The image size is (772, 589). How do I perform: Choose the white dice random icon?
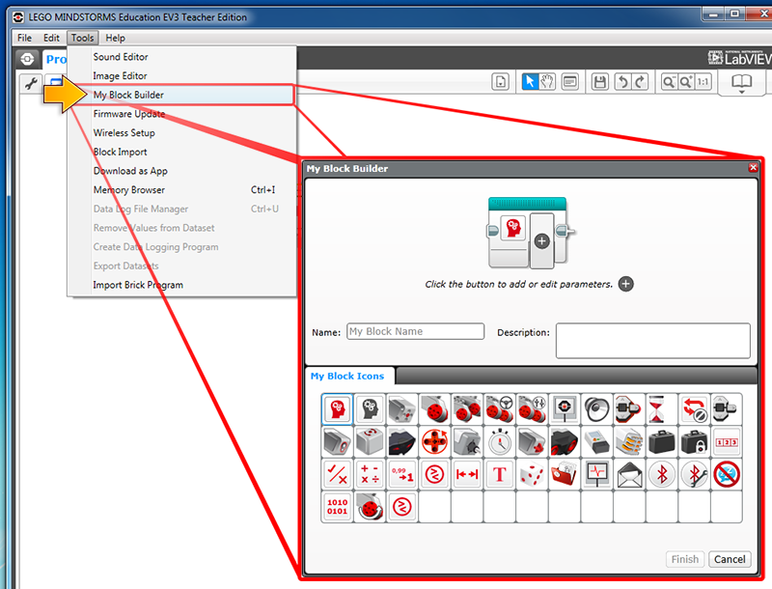point(532,474)
